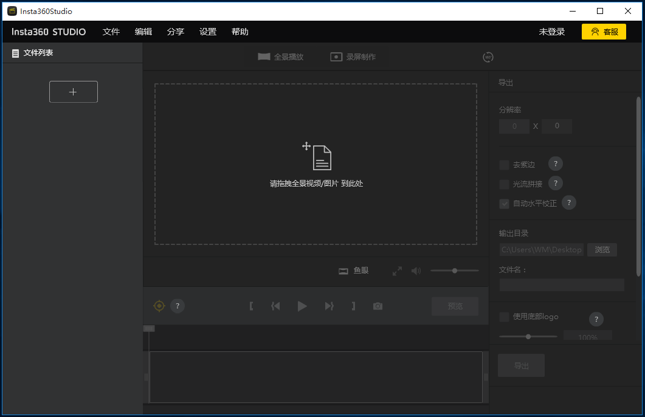Screen dimensions: 645x417
Task: Set trim end bracket marker
Action: click(x=353, y=306)
